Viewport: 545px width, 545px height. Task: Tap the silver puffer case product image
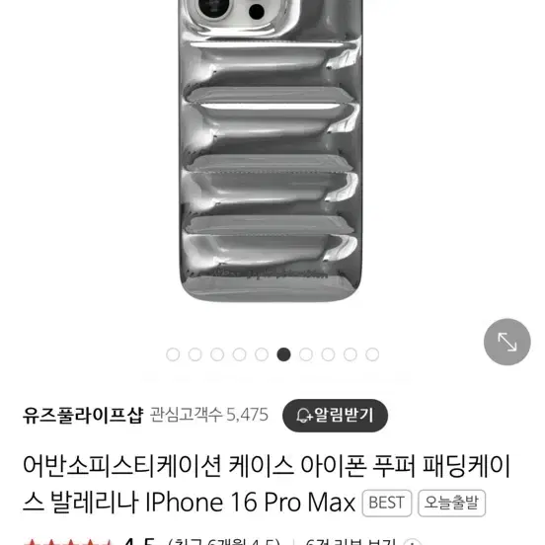(x=272, y=149)
